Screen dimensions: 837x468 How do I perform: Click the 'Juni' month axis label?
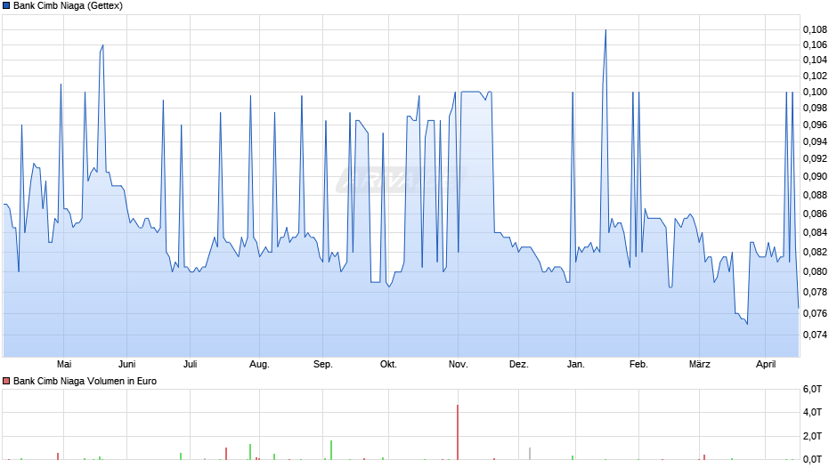click(x=127, y=364)
